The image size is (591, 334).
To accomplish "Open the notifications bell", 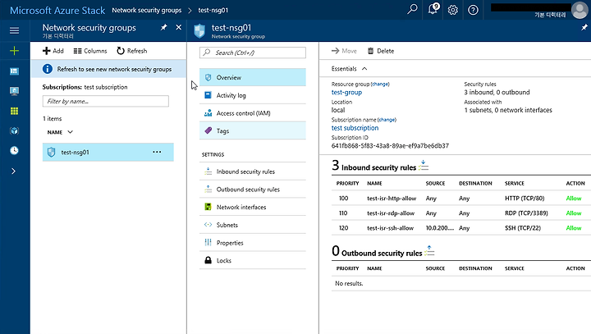I will [433, 9].
